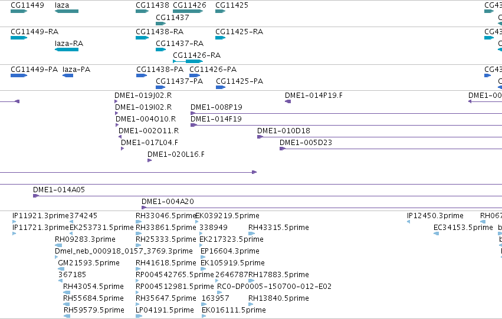Select the CG11449 gene glyph
The width and height of the screenshot is (502, 319).
click(19, 11)
